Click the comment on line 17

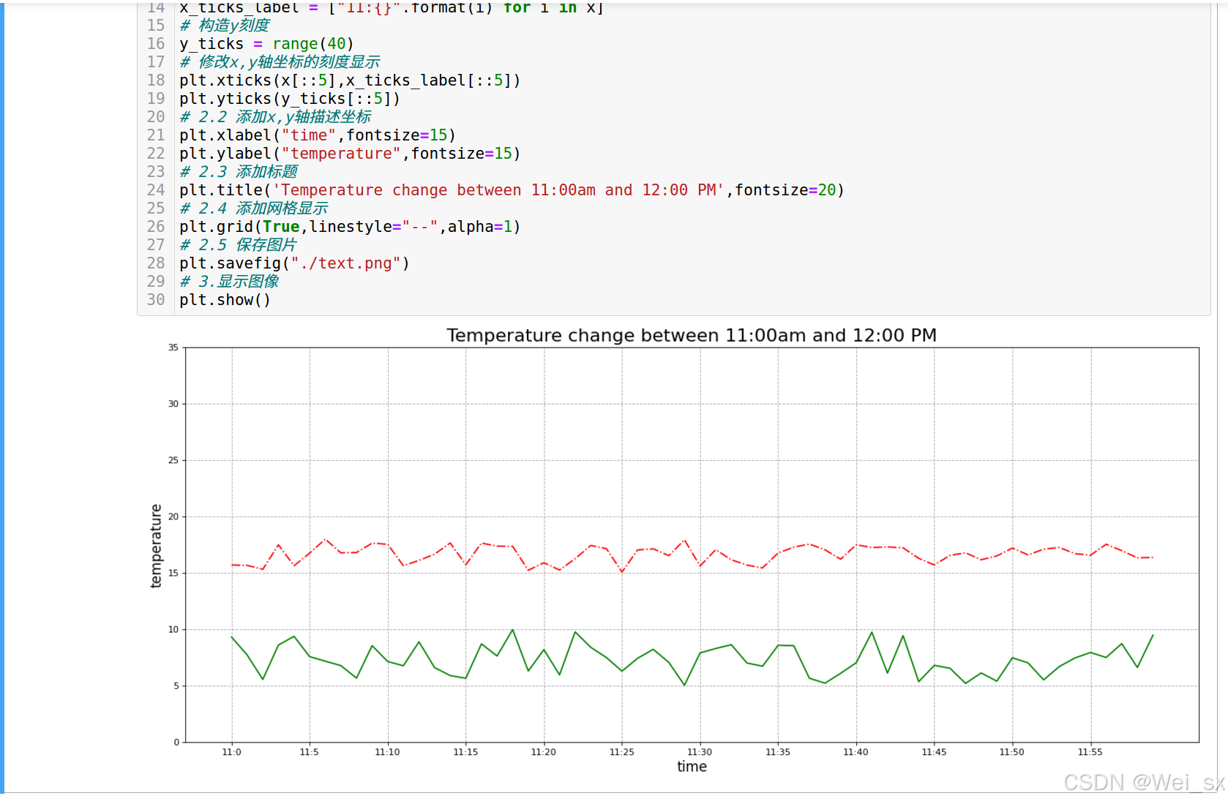(x=280, y=62)
